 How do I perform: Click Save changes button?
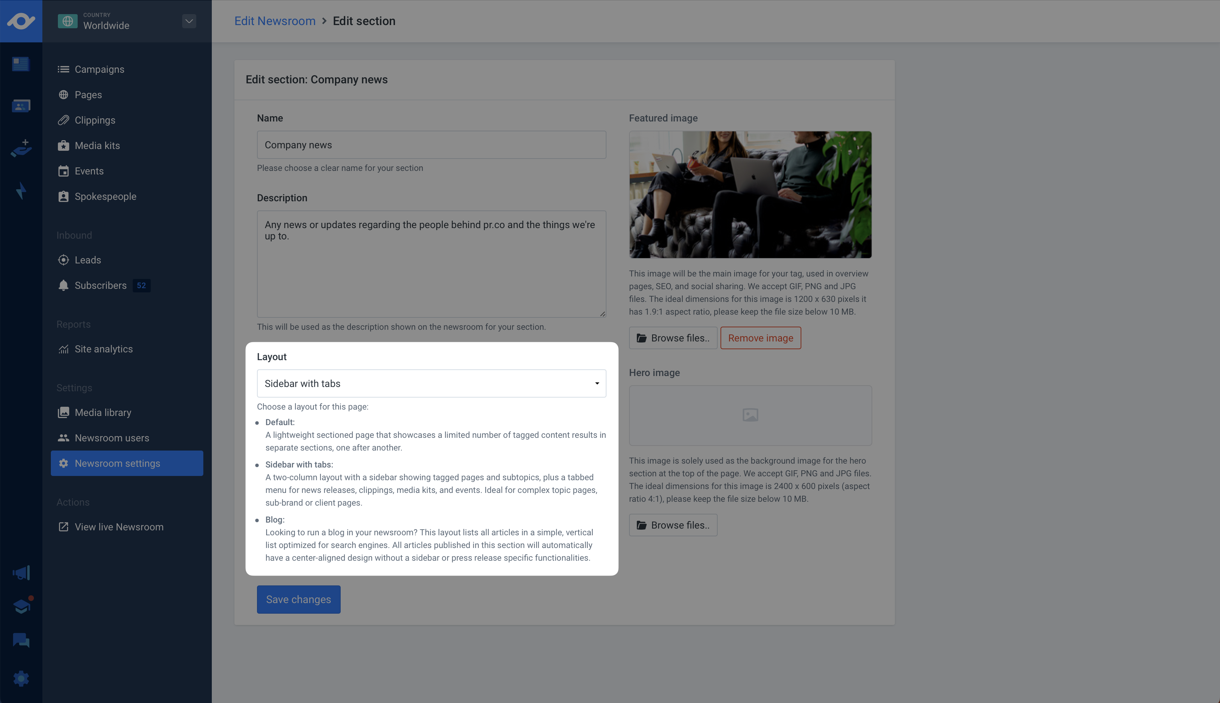[x=298, y=599]
